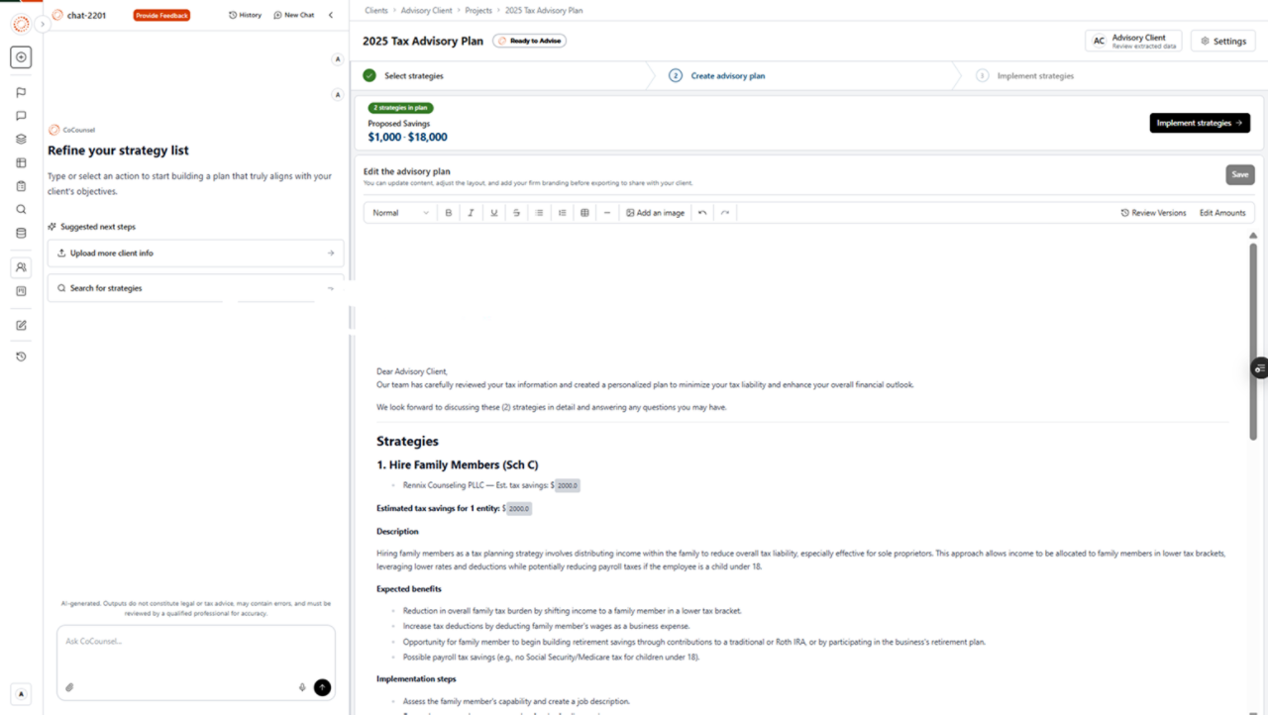Activate the microphone voice input icon
The height and width of the screenshot is (715, 1268).
302,687
